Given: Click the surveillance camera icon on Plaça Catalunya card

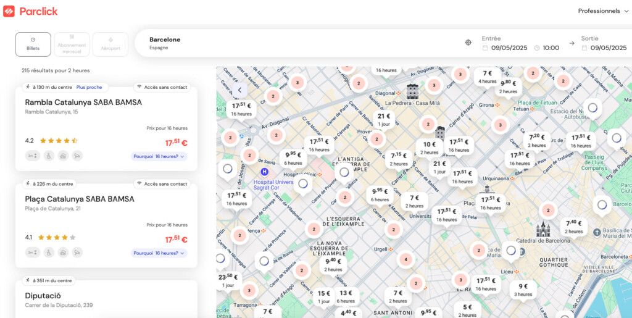Looking at the screenshot, I should (77, 253).
